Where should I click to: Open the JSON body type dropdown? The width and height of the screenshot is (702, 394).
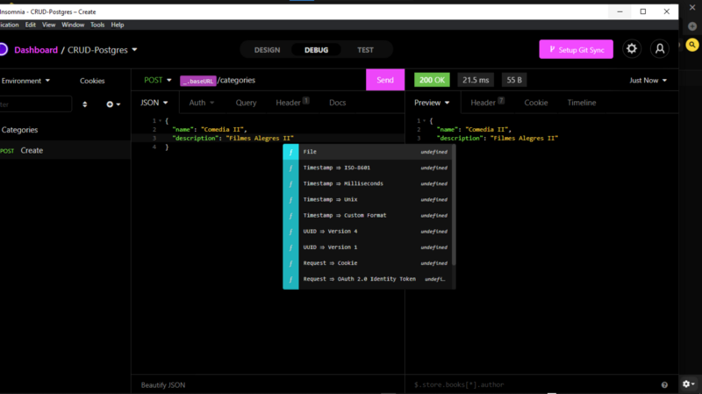[x=154, y=103]
